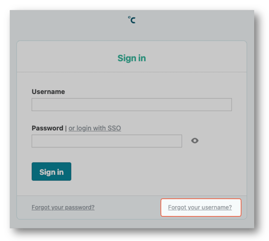Screen dimensions: 269x241
Task: Start password recovery via Forgot your password
Action: pos(63,207)
